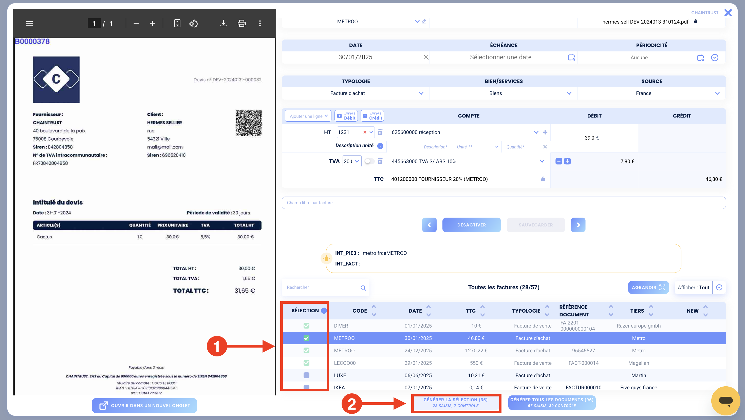Click Agrandir to enlarge the table

pyautogui.click(x=648, y=287)
